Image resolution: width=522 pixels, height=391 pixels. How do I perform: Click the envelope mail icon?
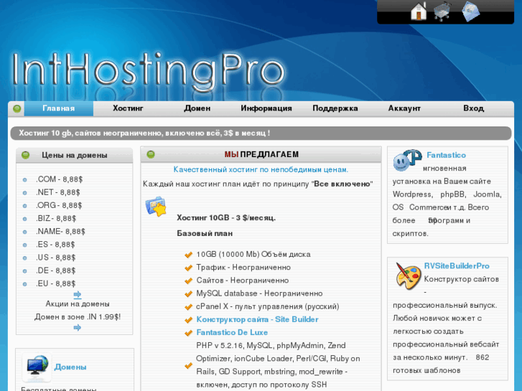point(471,11)
